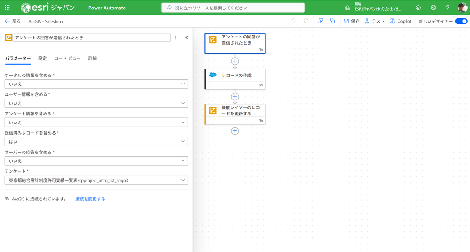Click the ESRIジャパン株式会社 environment name
Viewport: 470px width, 252px height.
[x=378, y=9]
